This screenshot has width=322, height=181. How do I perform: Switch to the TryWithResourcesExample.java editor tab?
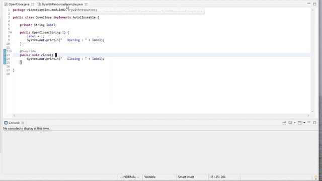[62, 4]
